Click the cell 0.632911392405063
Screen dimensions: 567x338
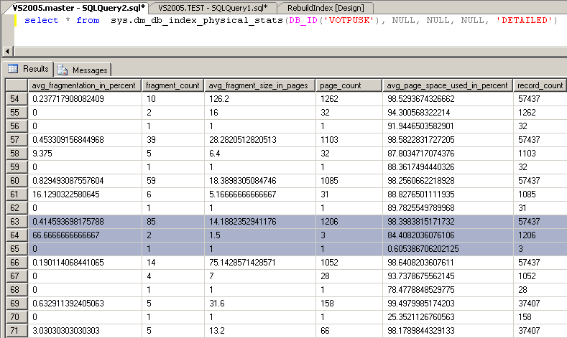coord(85,304)
